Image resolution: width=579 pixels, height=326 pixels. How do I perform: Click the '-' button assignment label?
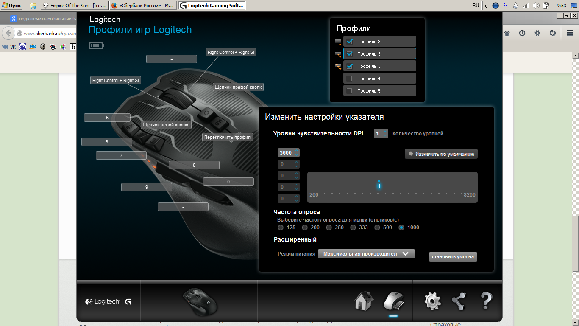pos(183,207)
